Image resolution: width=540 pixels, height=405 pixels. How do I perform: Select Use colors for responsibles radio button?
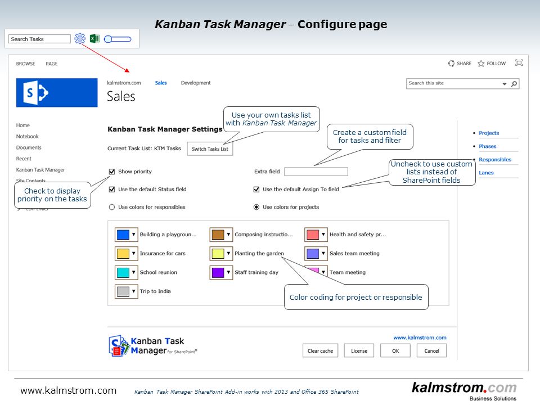tap(112, 207)
